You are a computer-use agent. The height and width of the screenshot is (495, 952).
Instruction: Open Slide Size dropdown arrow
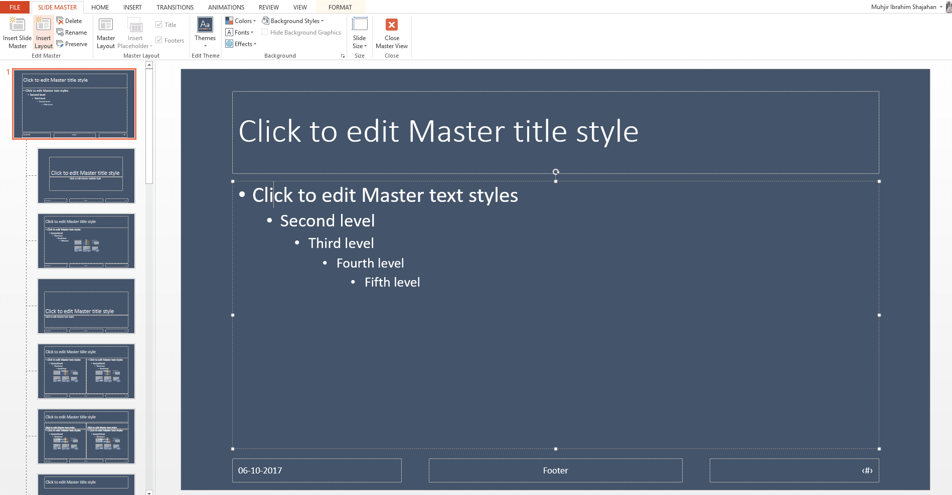(x=366, y=46)
